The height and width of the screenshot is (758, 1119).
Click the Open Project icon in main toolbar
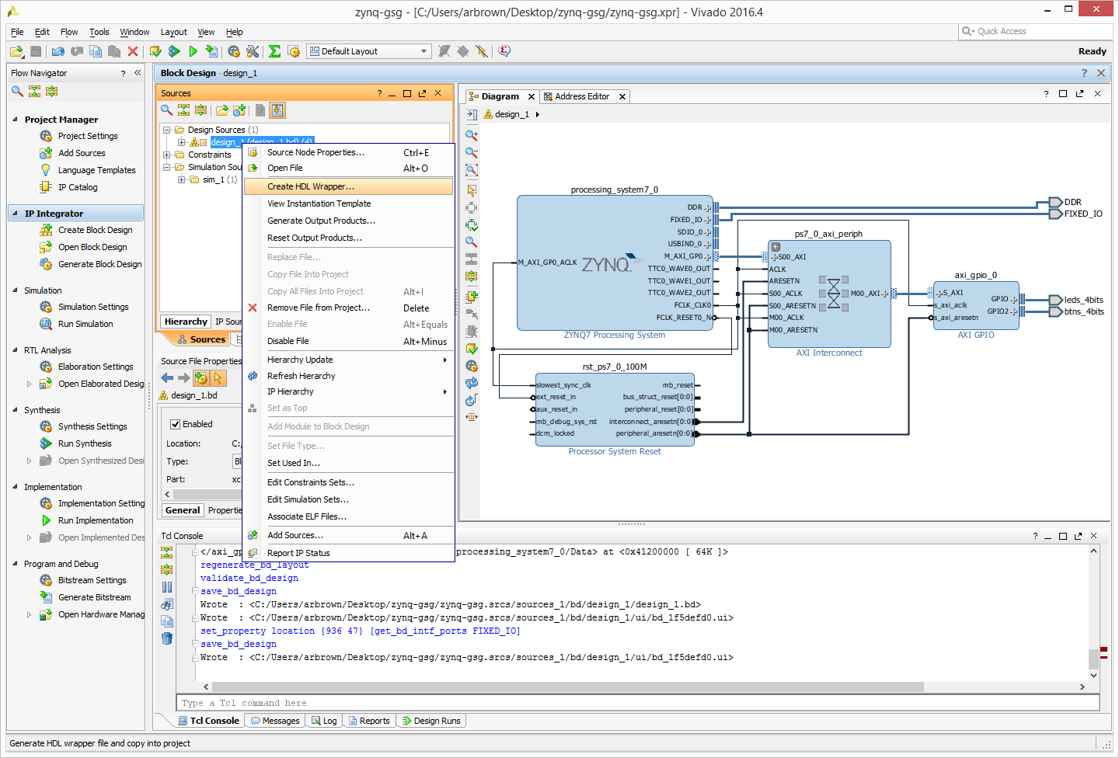[x=16, y=51]
